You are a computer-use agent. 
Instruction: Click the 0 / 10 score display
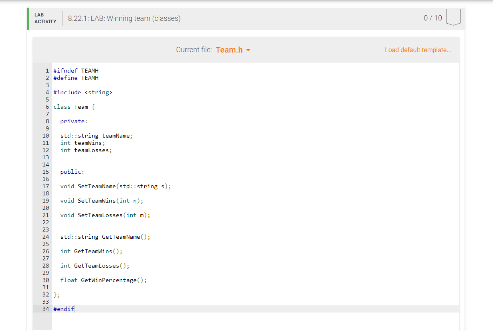(x=433, y=18)
